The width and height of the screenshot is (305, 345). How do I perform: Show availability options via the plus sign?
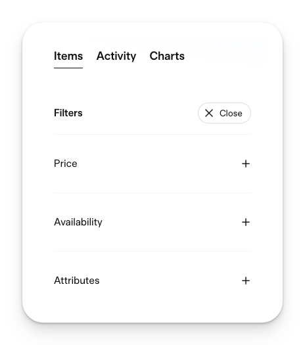click(x=246, y=222)
